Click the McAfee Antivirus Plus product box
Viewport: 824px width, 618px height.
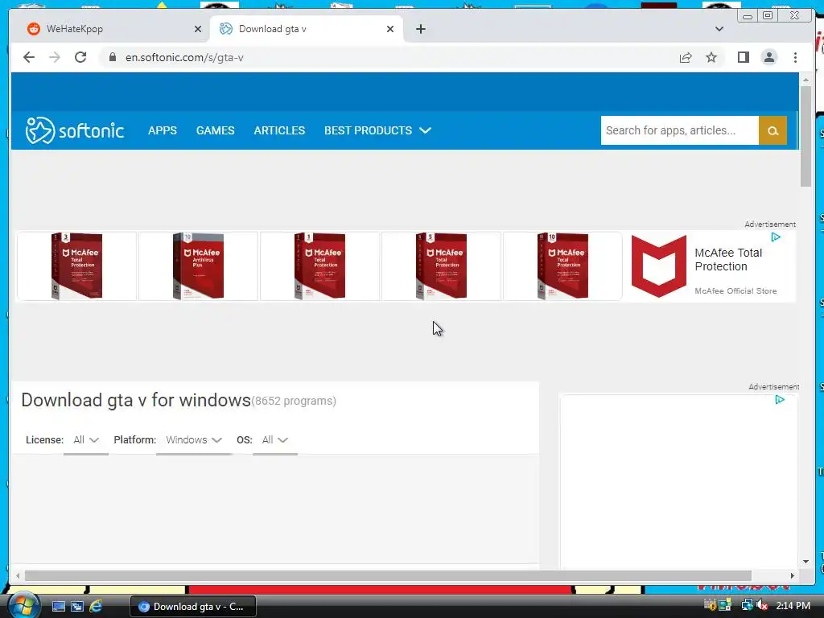pos(198,266)
